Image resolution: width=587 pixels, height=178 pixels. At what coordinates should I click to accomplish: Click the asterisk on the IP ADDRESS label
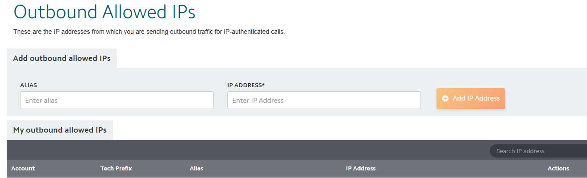pyautogui.click(x=264, y=84)
